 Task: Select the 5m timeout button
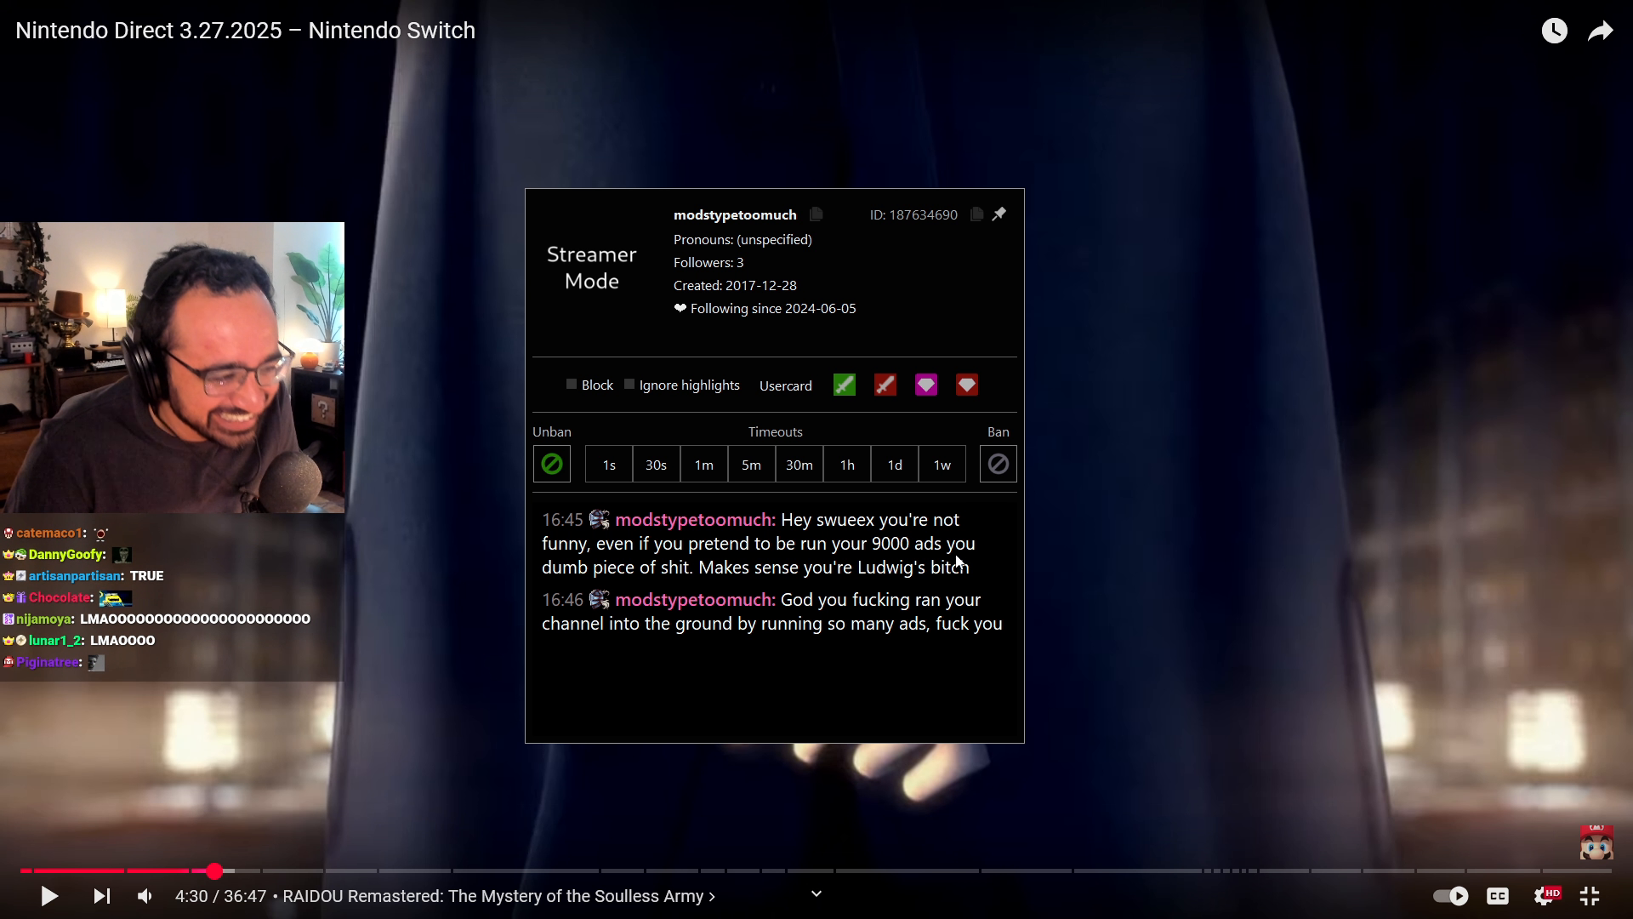coord(751,465)
